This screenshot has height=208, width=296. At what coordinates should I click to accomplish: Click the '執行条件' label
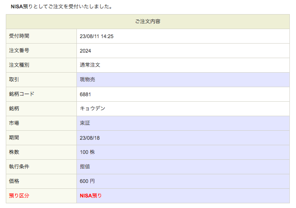coord(19,167)
